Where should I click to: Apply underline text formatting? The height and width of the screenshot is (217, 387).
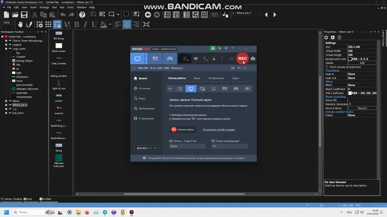[x=94, y=24]
